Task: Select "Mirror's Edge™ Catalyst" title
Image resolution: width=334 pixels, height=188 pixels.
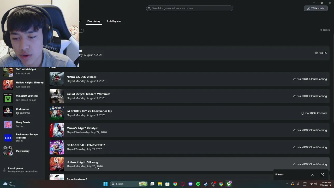Action: [x=82, y=128]
